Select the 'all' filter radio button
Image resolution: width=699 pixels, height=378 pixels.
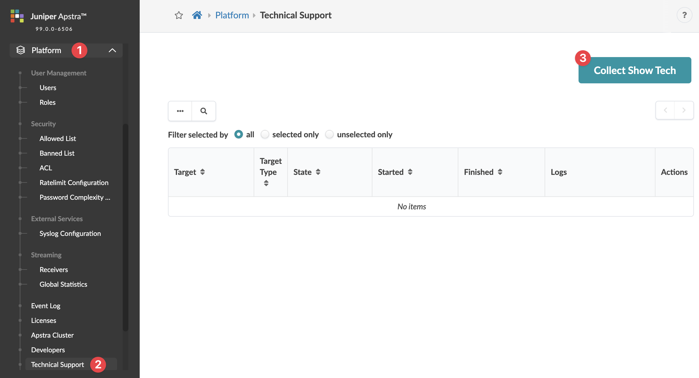[x=239, y=134]
